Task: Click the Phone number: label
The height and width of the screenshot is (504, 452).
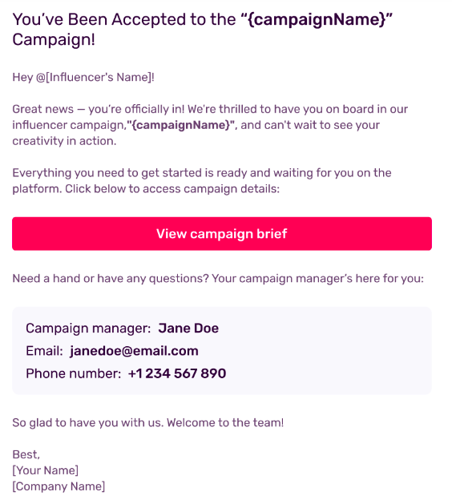Action: point(73,373)
